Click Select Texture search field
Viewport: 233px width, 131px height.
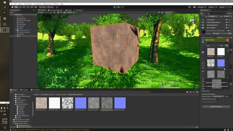point(217,43)
